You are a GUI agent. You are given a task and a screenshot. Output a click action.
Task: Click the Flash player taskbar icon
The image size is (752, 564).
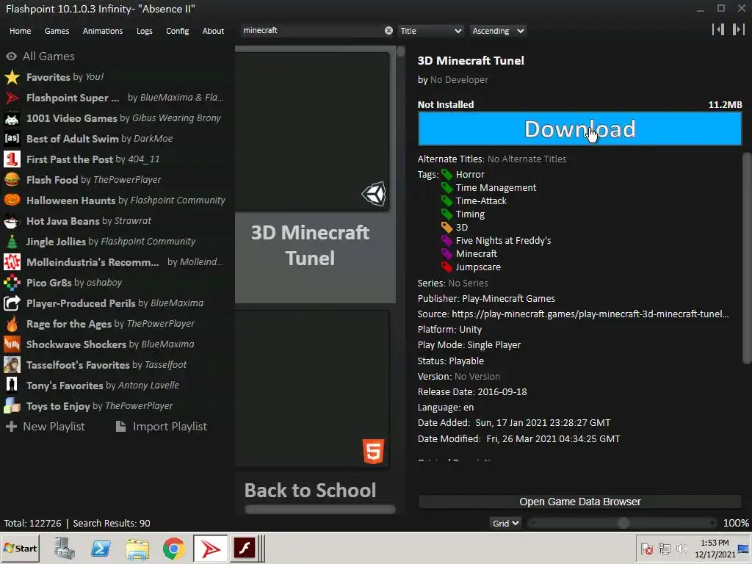click(244, 548)
